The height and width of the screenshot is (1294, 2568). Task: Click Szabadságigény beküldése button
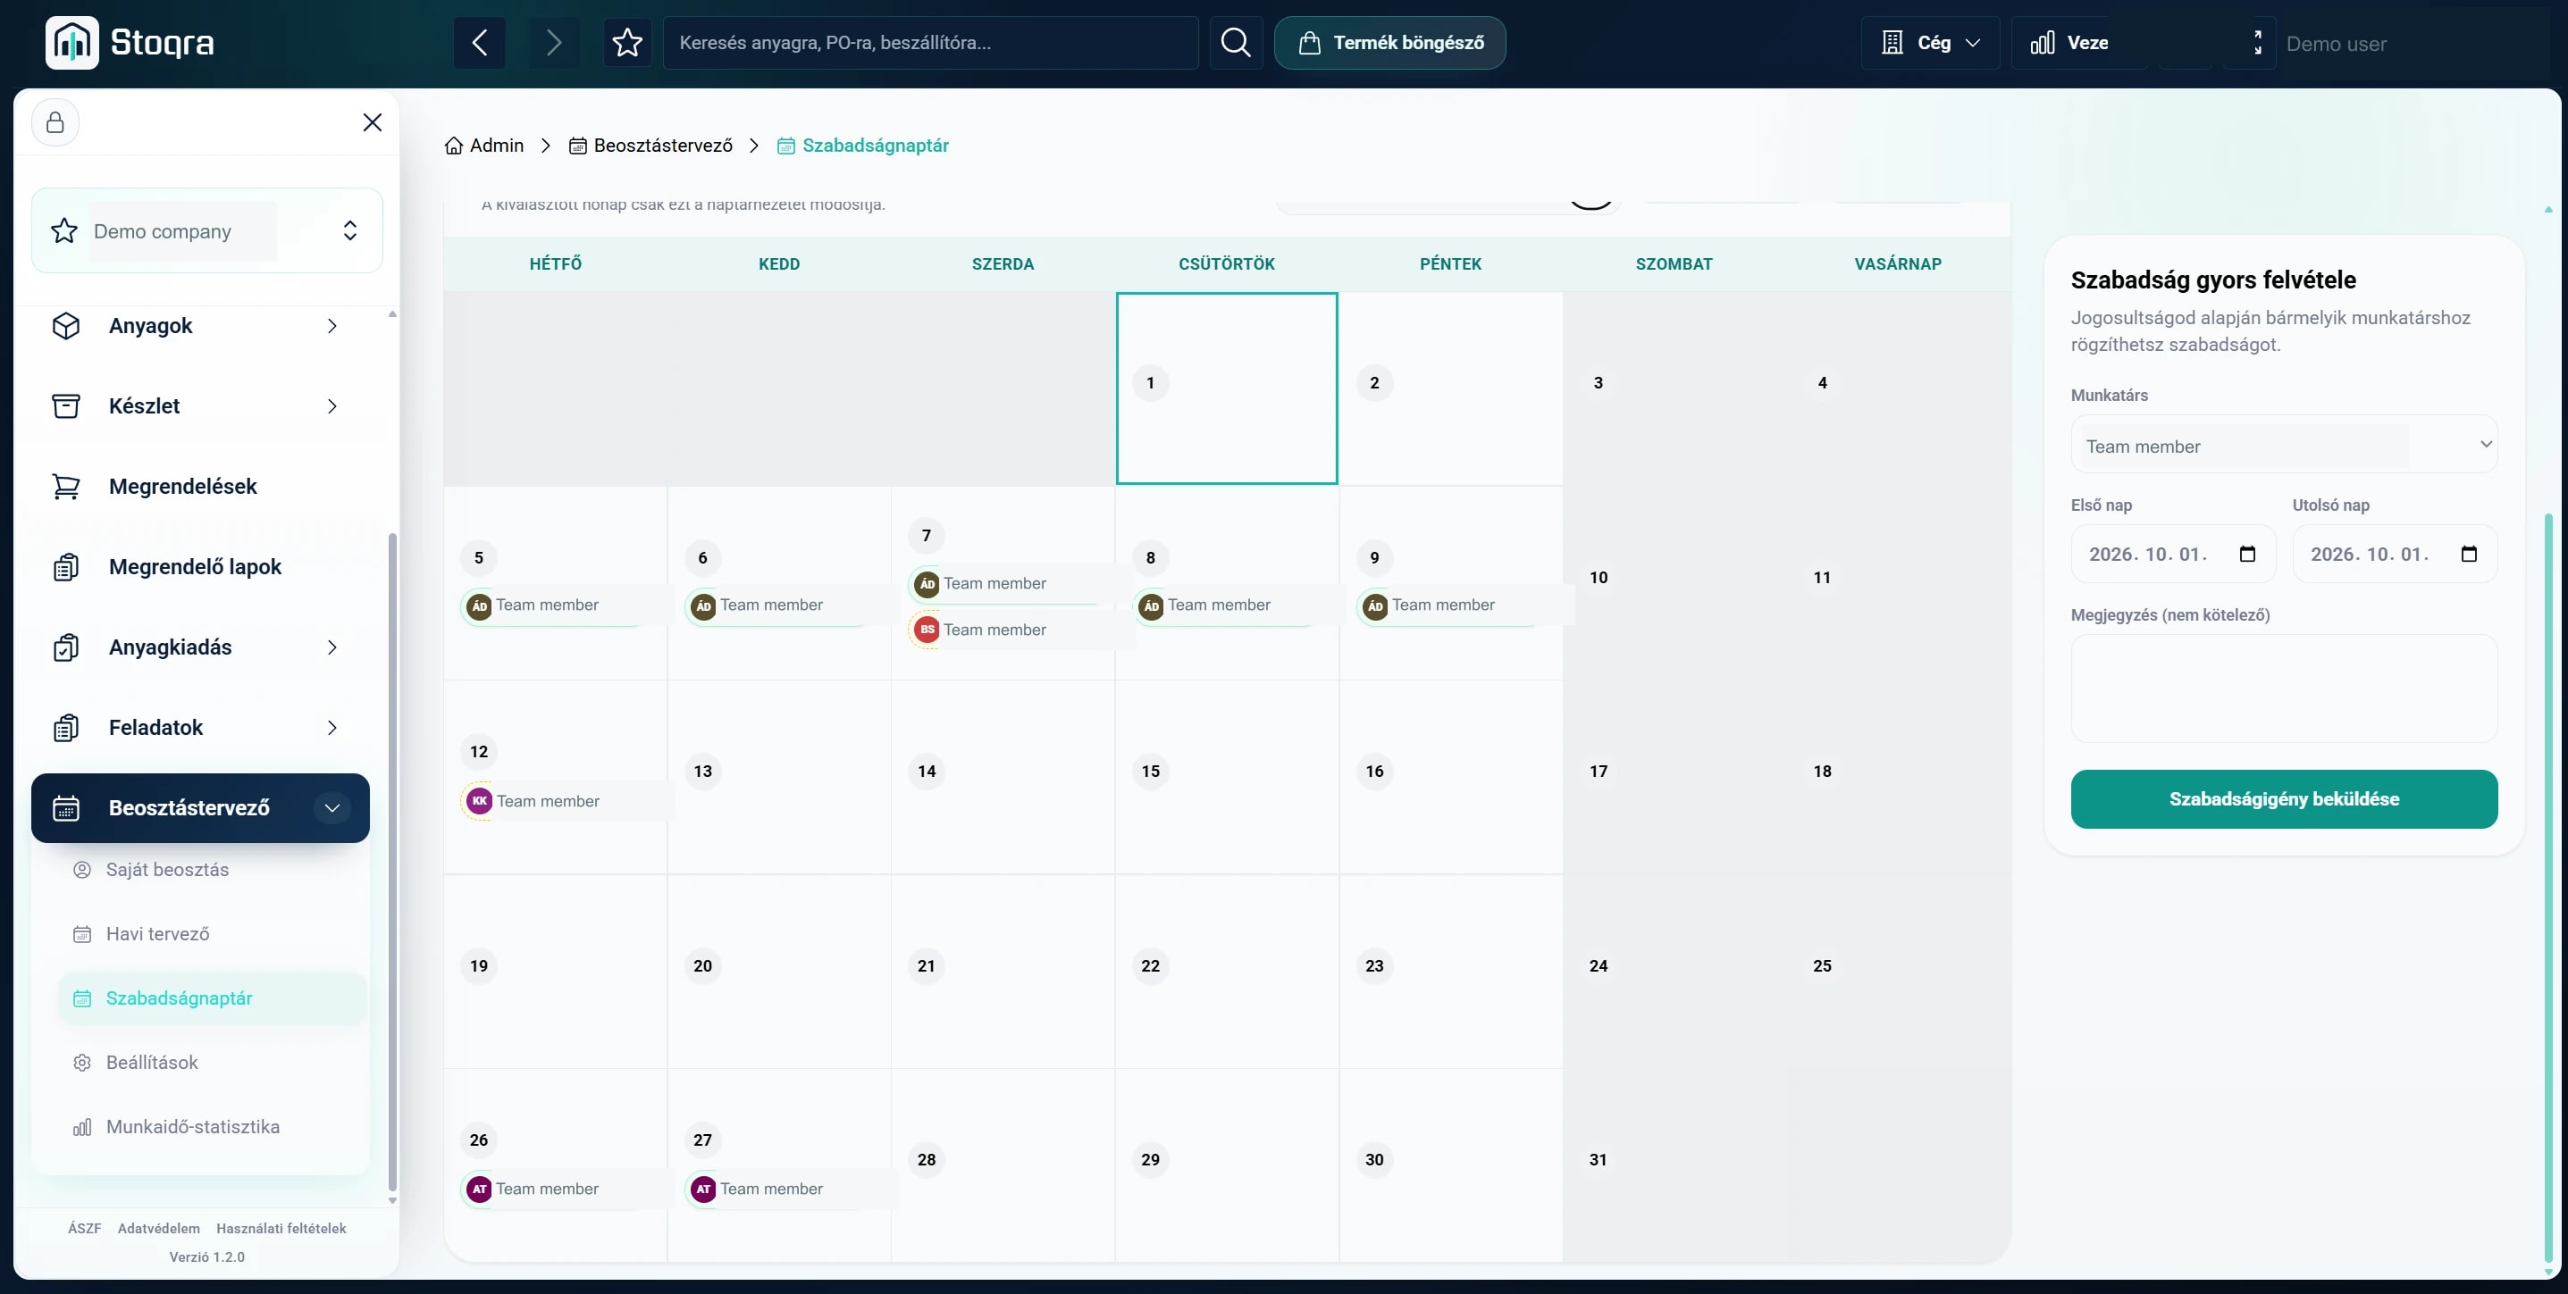(x=2284, y=799)
